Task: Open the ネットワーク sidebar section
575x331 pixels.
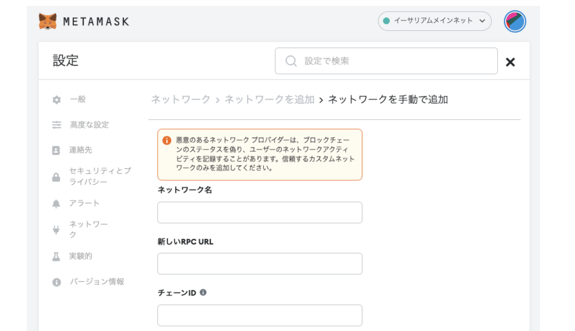Action: (88, 229)
